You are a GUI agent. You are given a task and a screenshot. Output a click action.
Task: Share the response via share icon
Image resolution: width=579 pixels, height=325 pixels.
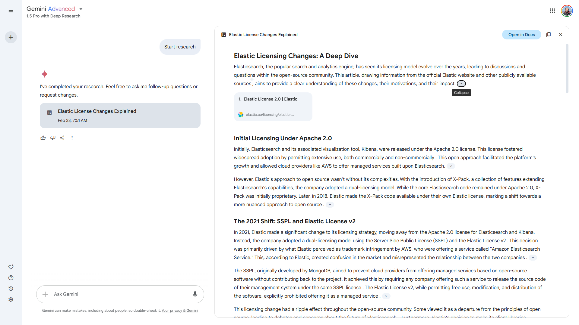coord(62,138)
